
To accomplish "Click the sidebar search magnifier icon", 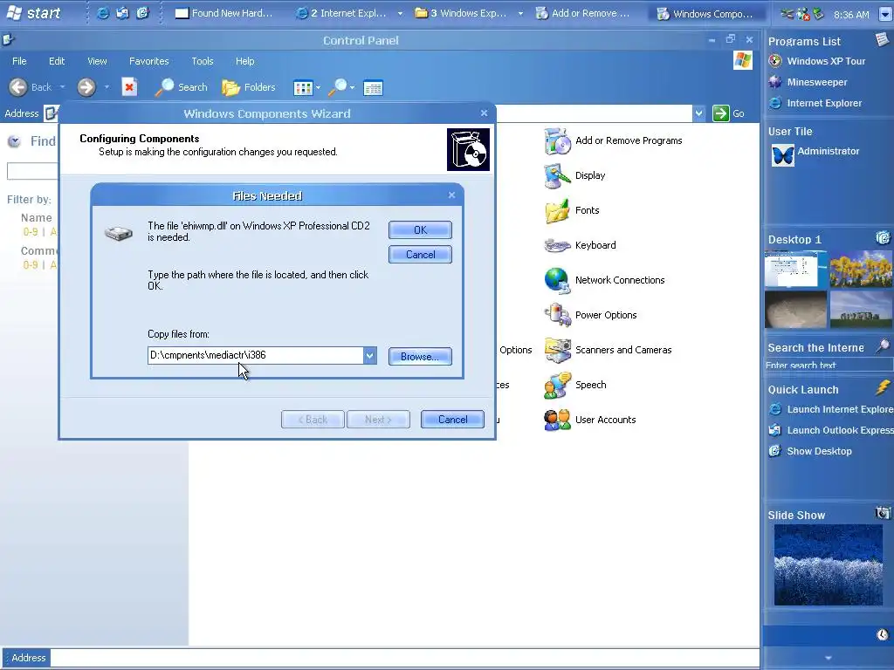I will coord(883,345).
